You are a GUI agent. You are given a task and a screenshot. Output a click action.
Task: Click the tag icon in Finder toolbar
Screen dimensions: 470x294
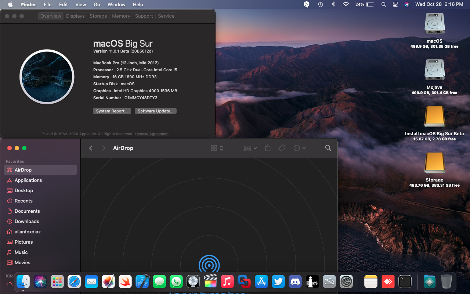click(x=282, y=148)
